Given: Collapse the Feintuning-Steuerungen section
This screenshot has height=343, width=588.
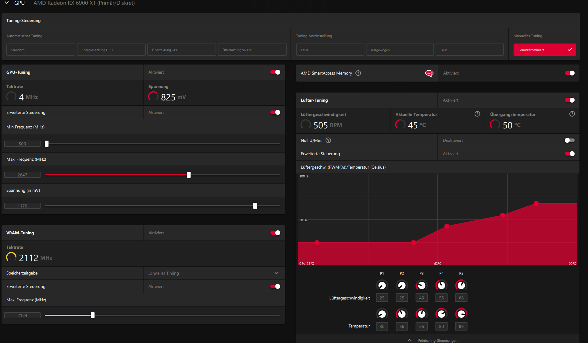Looking at the screenshot, I should [x=409, y=340].
